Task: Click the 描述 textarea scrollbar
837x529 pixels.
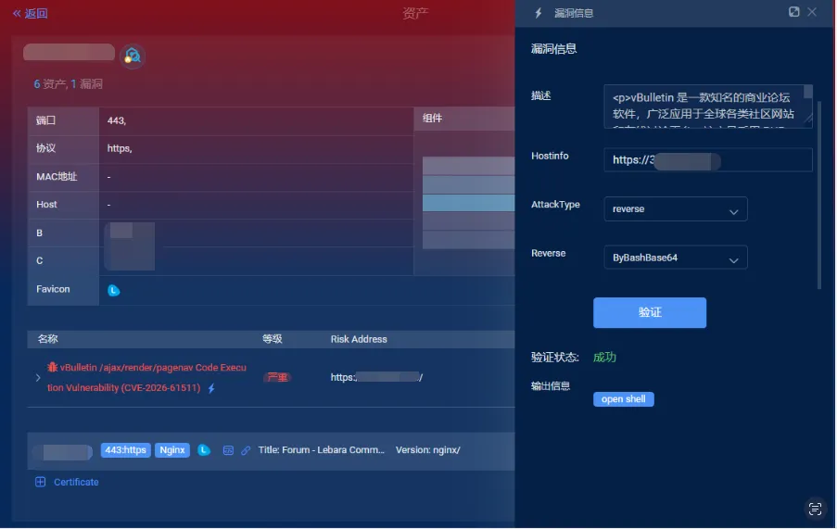Action: (808, 92)
